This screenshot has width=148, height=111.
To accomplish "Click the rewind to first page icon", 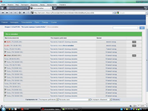I will tap(3, 13).
